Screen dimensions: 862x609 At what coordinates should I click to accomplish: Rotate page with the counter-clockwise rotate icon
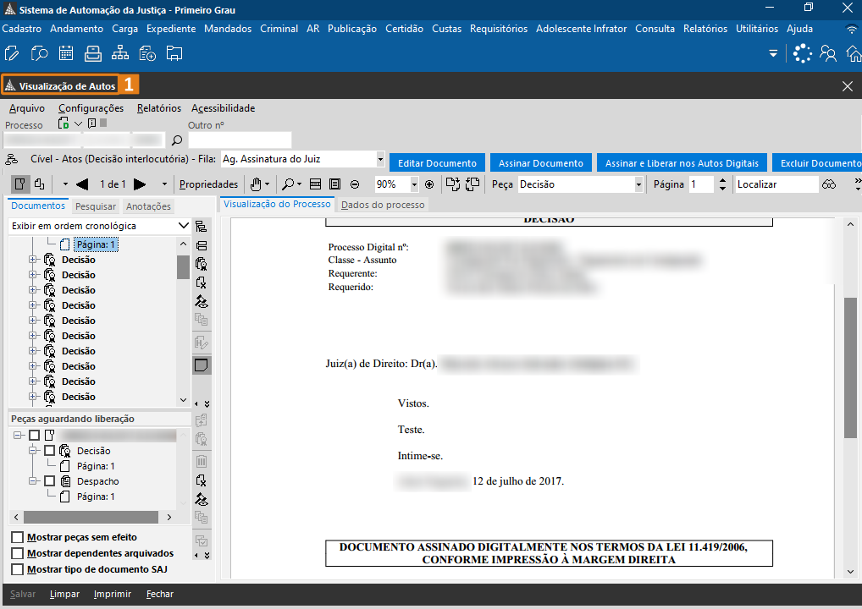(472, 184)
